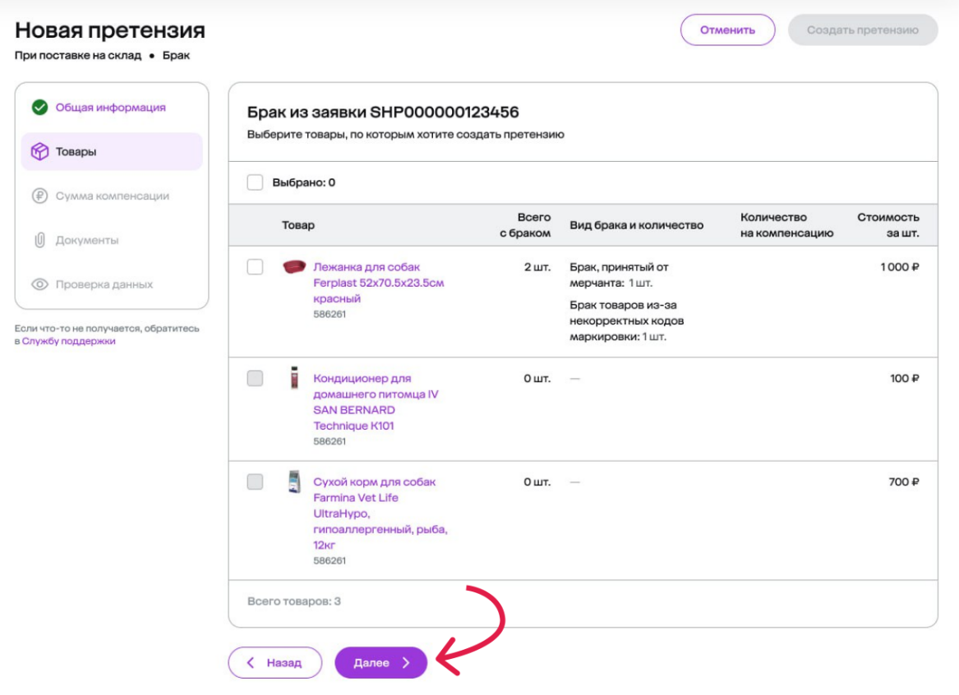
Task: Click the Новая претензия page title
Action: [110, 30]
